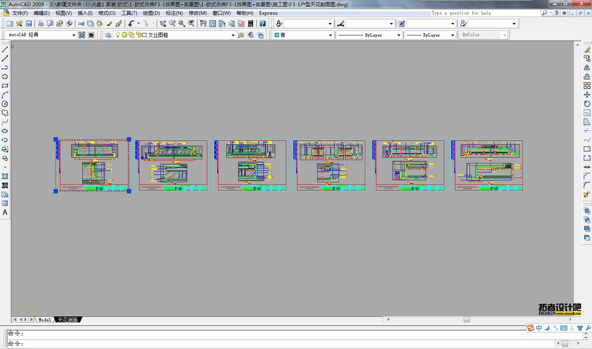Click the last drawing sheet on the right
Image resolution: width=592 pixels, height=349 pixels.
tap(487, 165)
